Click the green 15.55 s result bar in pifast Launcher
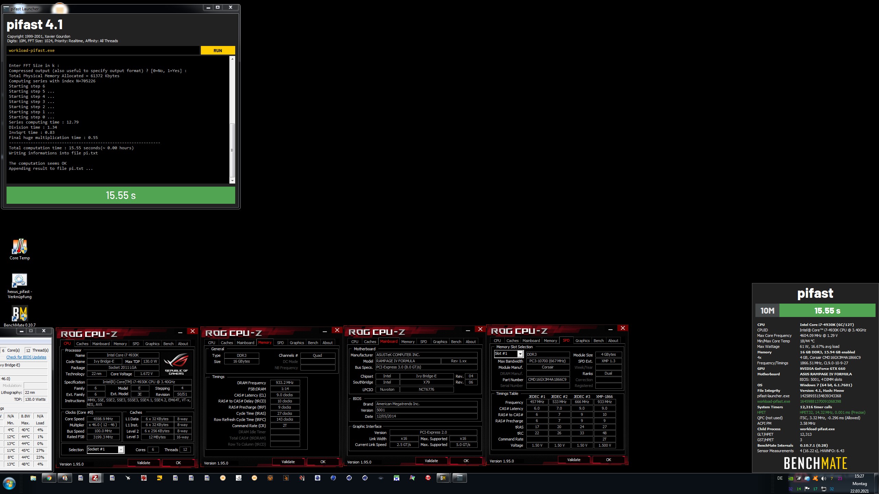This screenshot has width=879, height=494. (121, 195)
